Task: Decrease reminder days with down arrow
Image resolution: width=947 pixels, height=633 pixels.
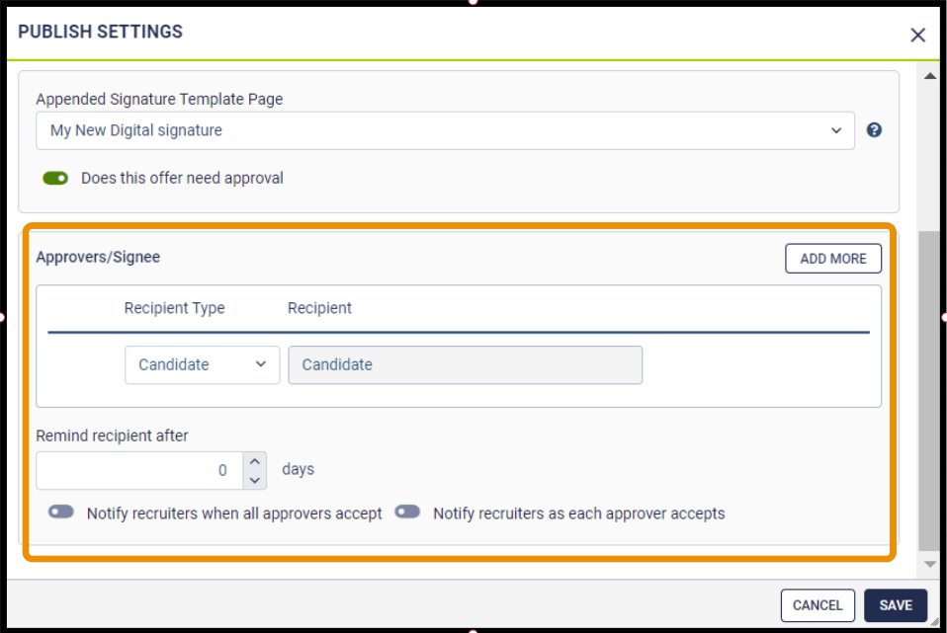Action: (254, 480)
